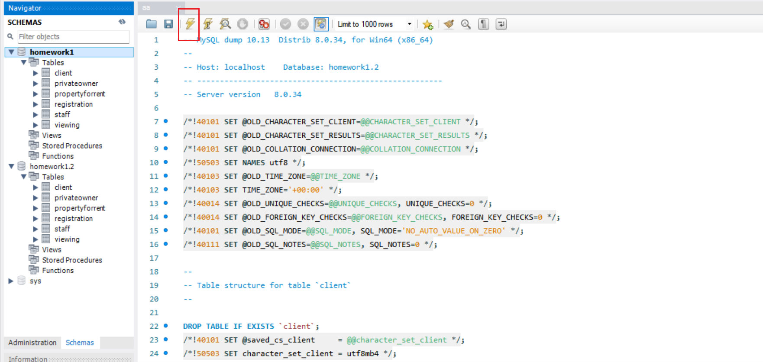This screenshot has height=362, width=763.
Task: Commit the current transaction
Action: pos(285,24)
